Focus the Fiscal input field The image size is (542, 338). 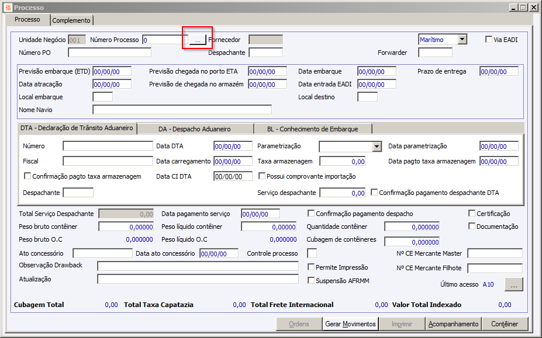click(108, 161)
